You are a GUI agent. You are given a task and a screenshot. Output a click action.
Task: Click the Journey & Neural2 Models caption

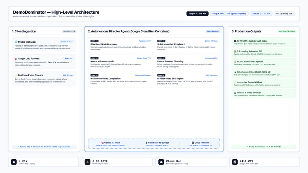(157, 146)
